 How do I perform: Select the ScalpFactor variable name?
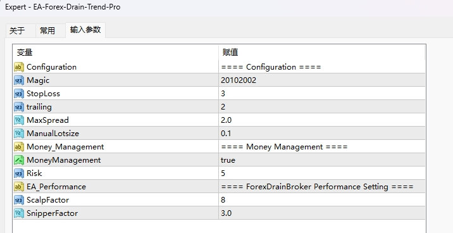[x=47, y=200]
